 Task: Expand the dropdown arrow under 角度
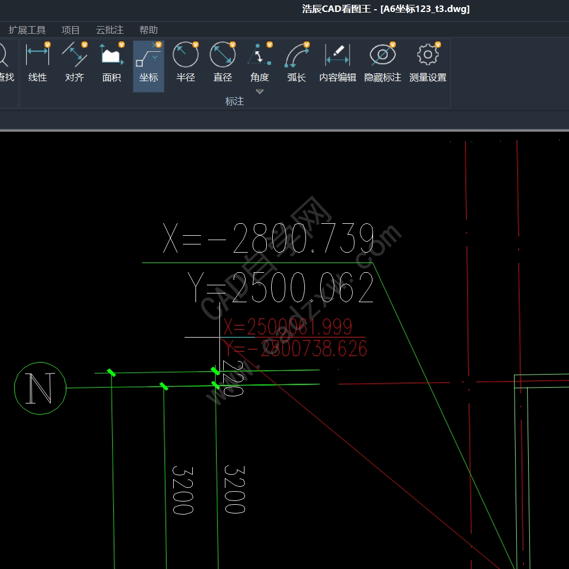(x=260, y=91)
